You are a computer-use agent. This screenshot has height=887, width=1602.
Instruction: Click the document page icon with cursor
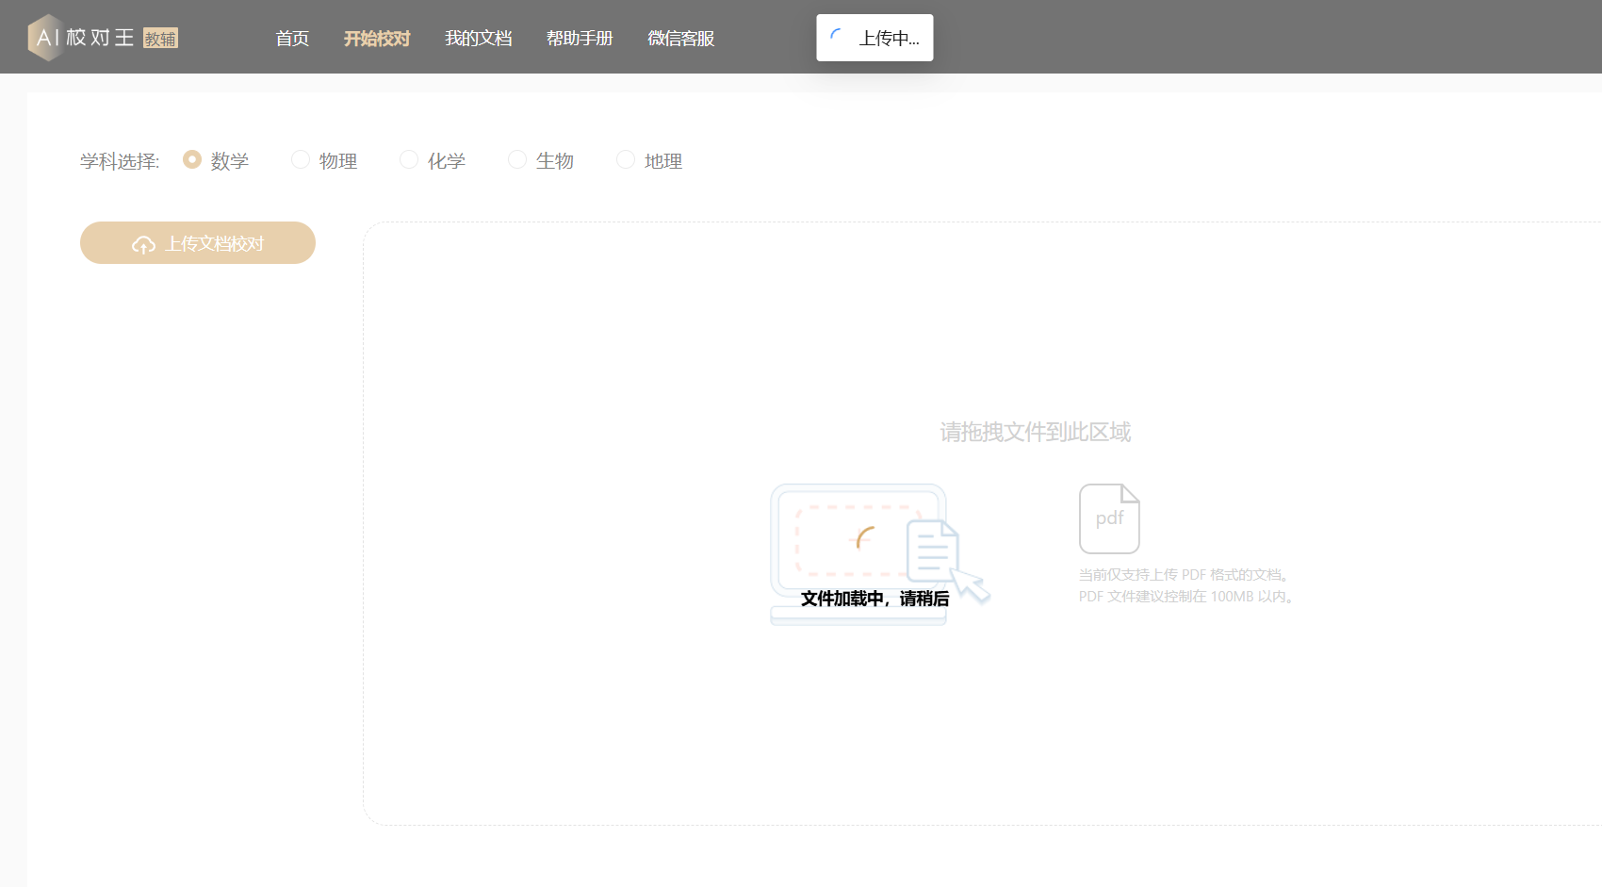[x=933, y=551]
